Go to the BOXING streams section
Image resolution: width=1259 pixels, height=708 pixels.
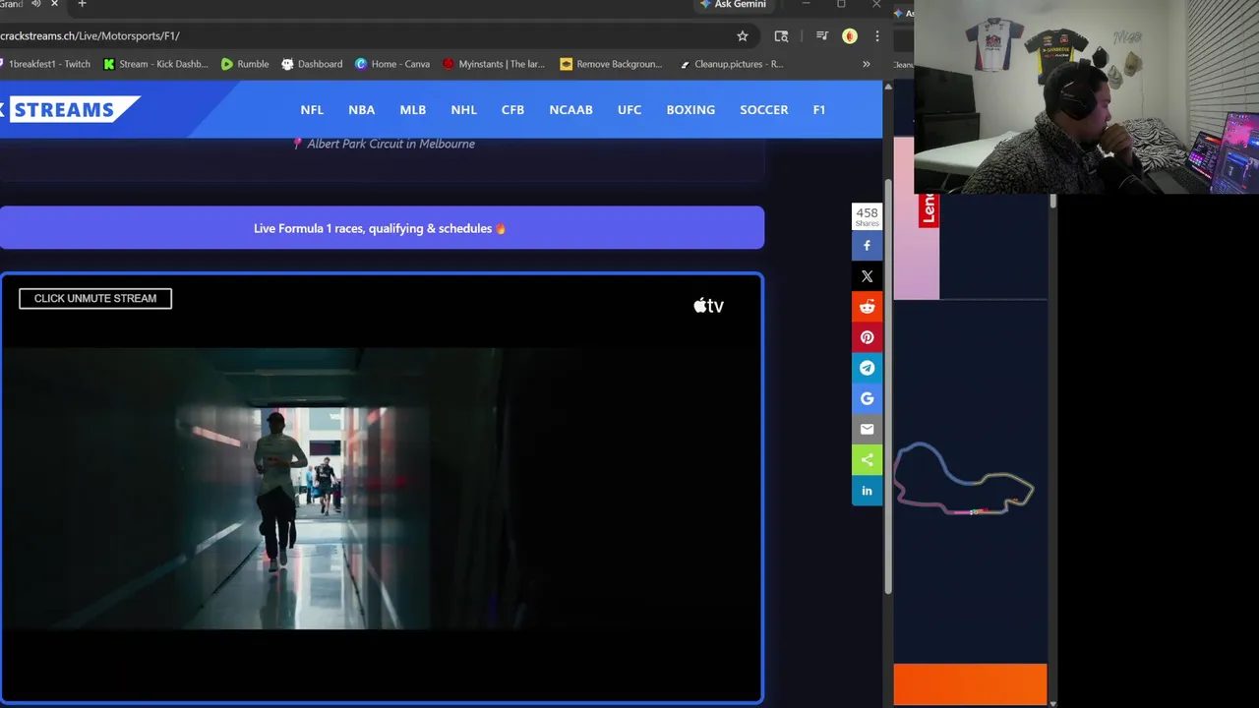coord(690,109)
